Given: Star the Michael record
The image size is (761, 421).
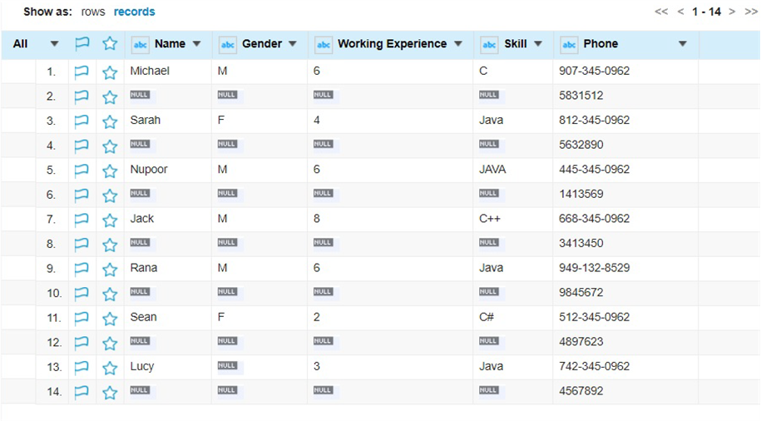Looking at the screenshot, I should (x=110, y=72).
